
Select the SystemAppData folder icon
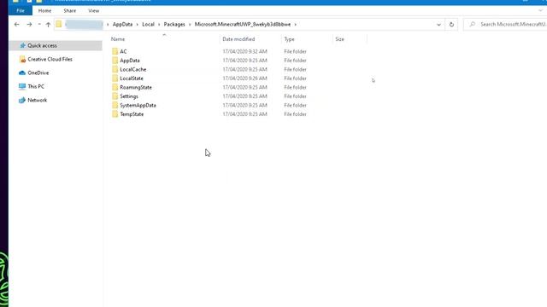coord(115,105)
